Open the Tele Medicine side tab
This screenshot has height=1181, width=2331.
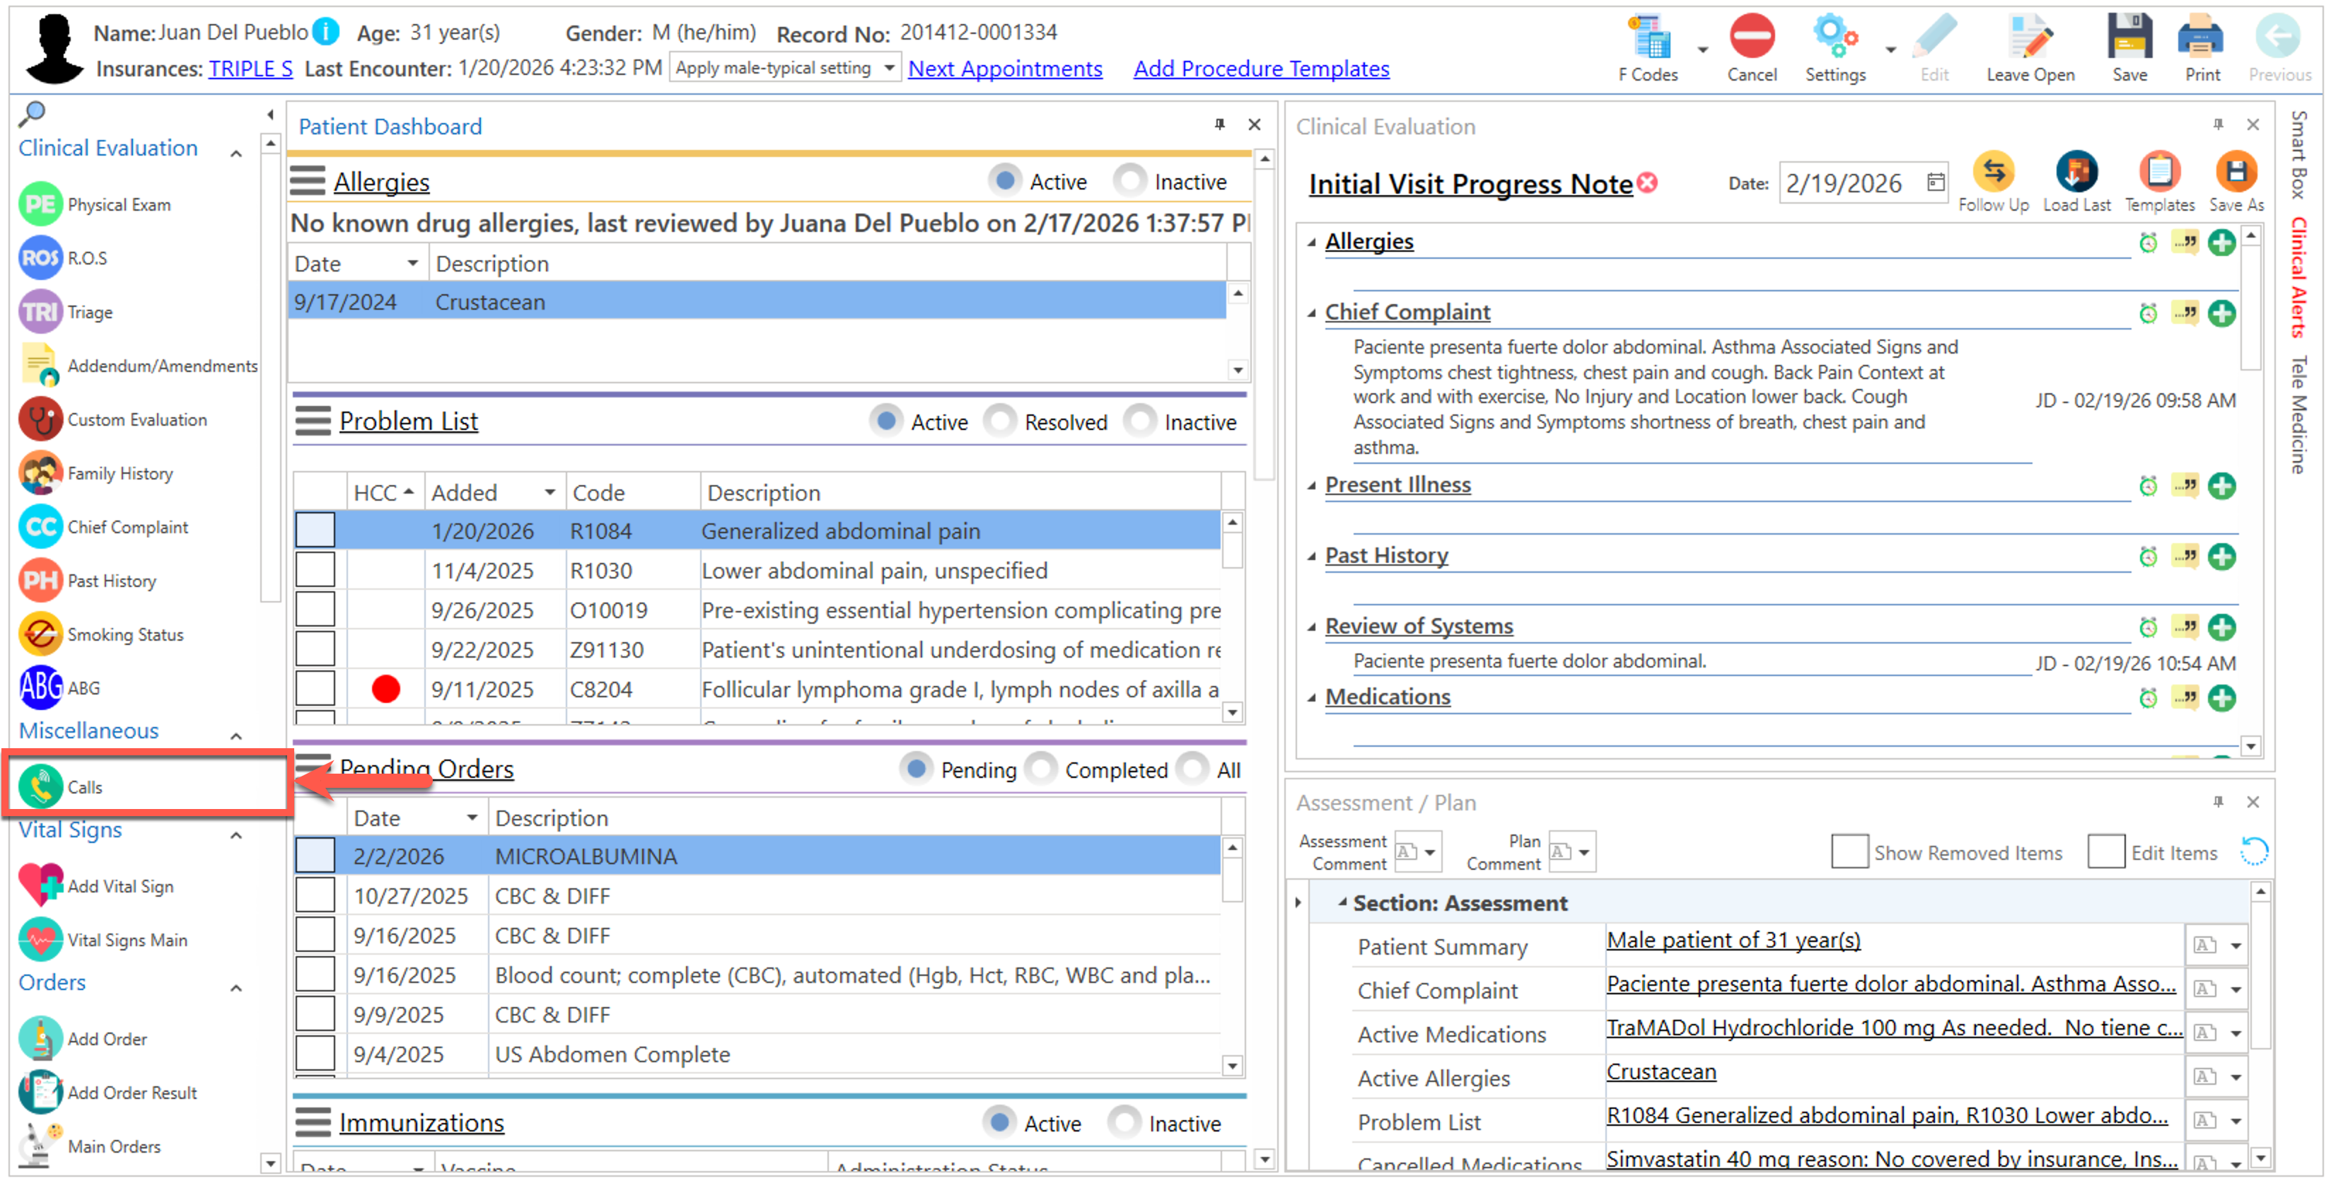coord(2299,414)
